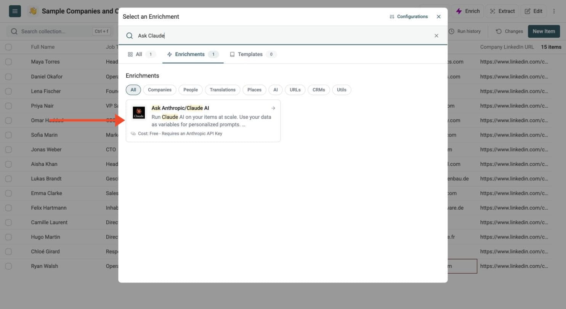Check the Daniel Okafor row checkbox
The image size is (566, 309).
pos(8,76)
